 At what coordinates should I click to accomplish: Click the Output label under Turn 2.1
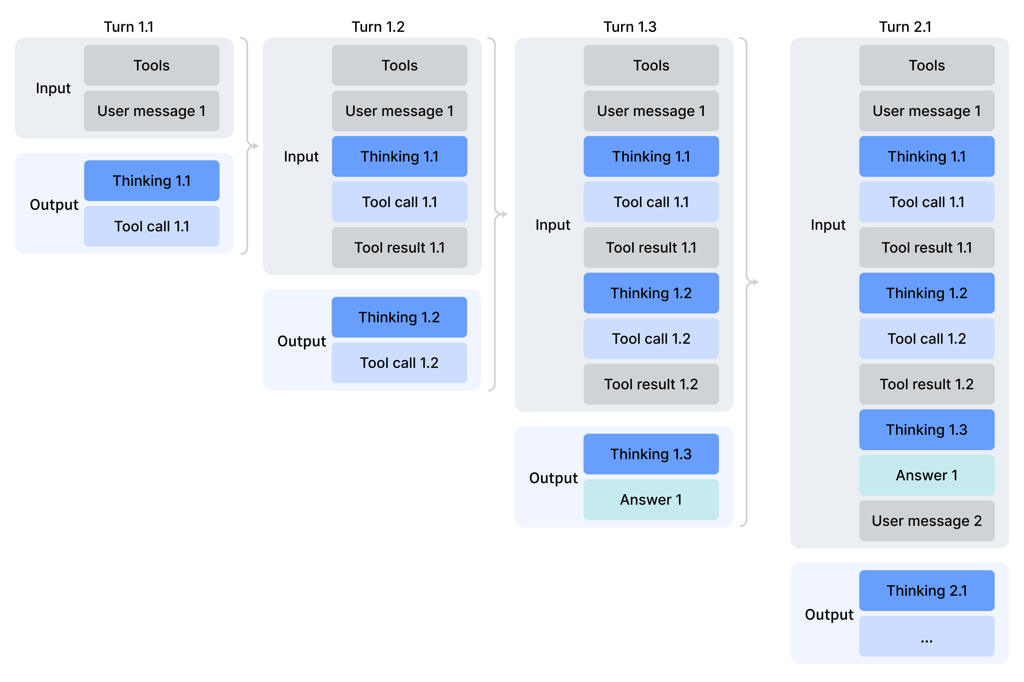tap(829, 615)
